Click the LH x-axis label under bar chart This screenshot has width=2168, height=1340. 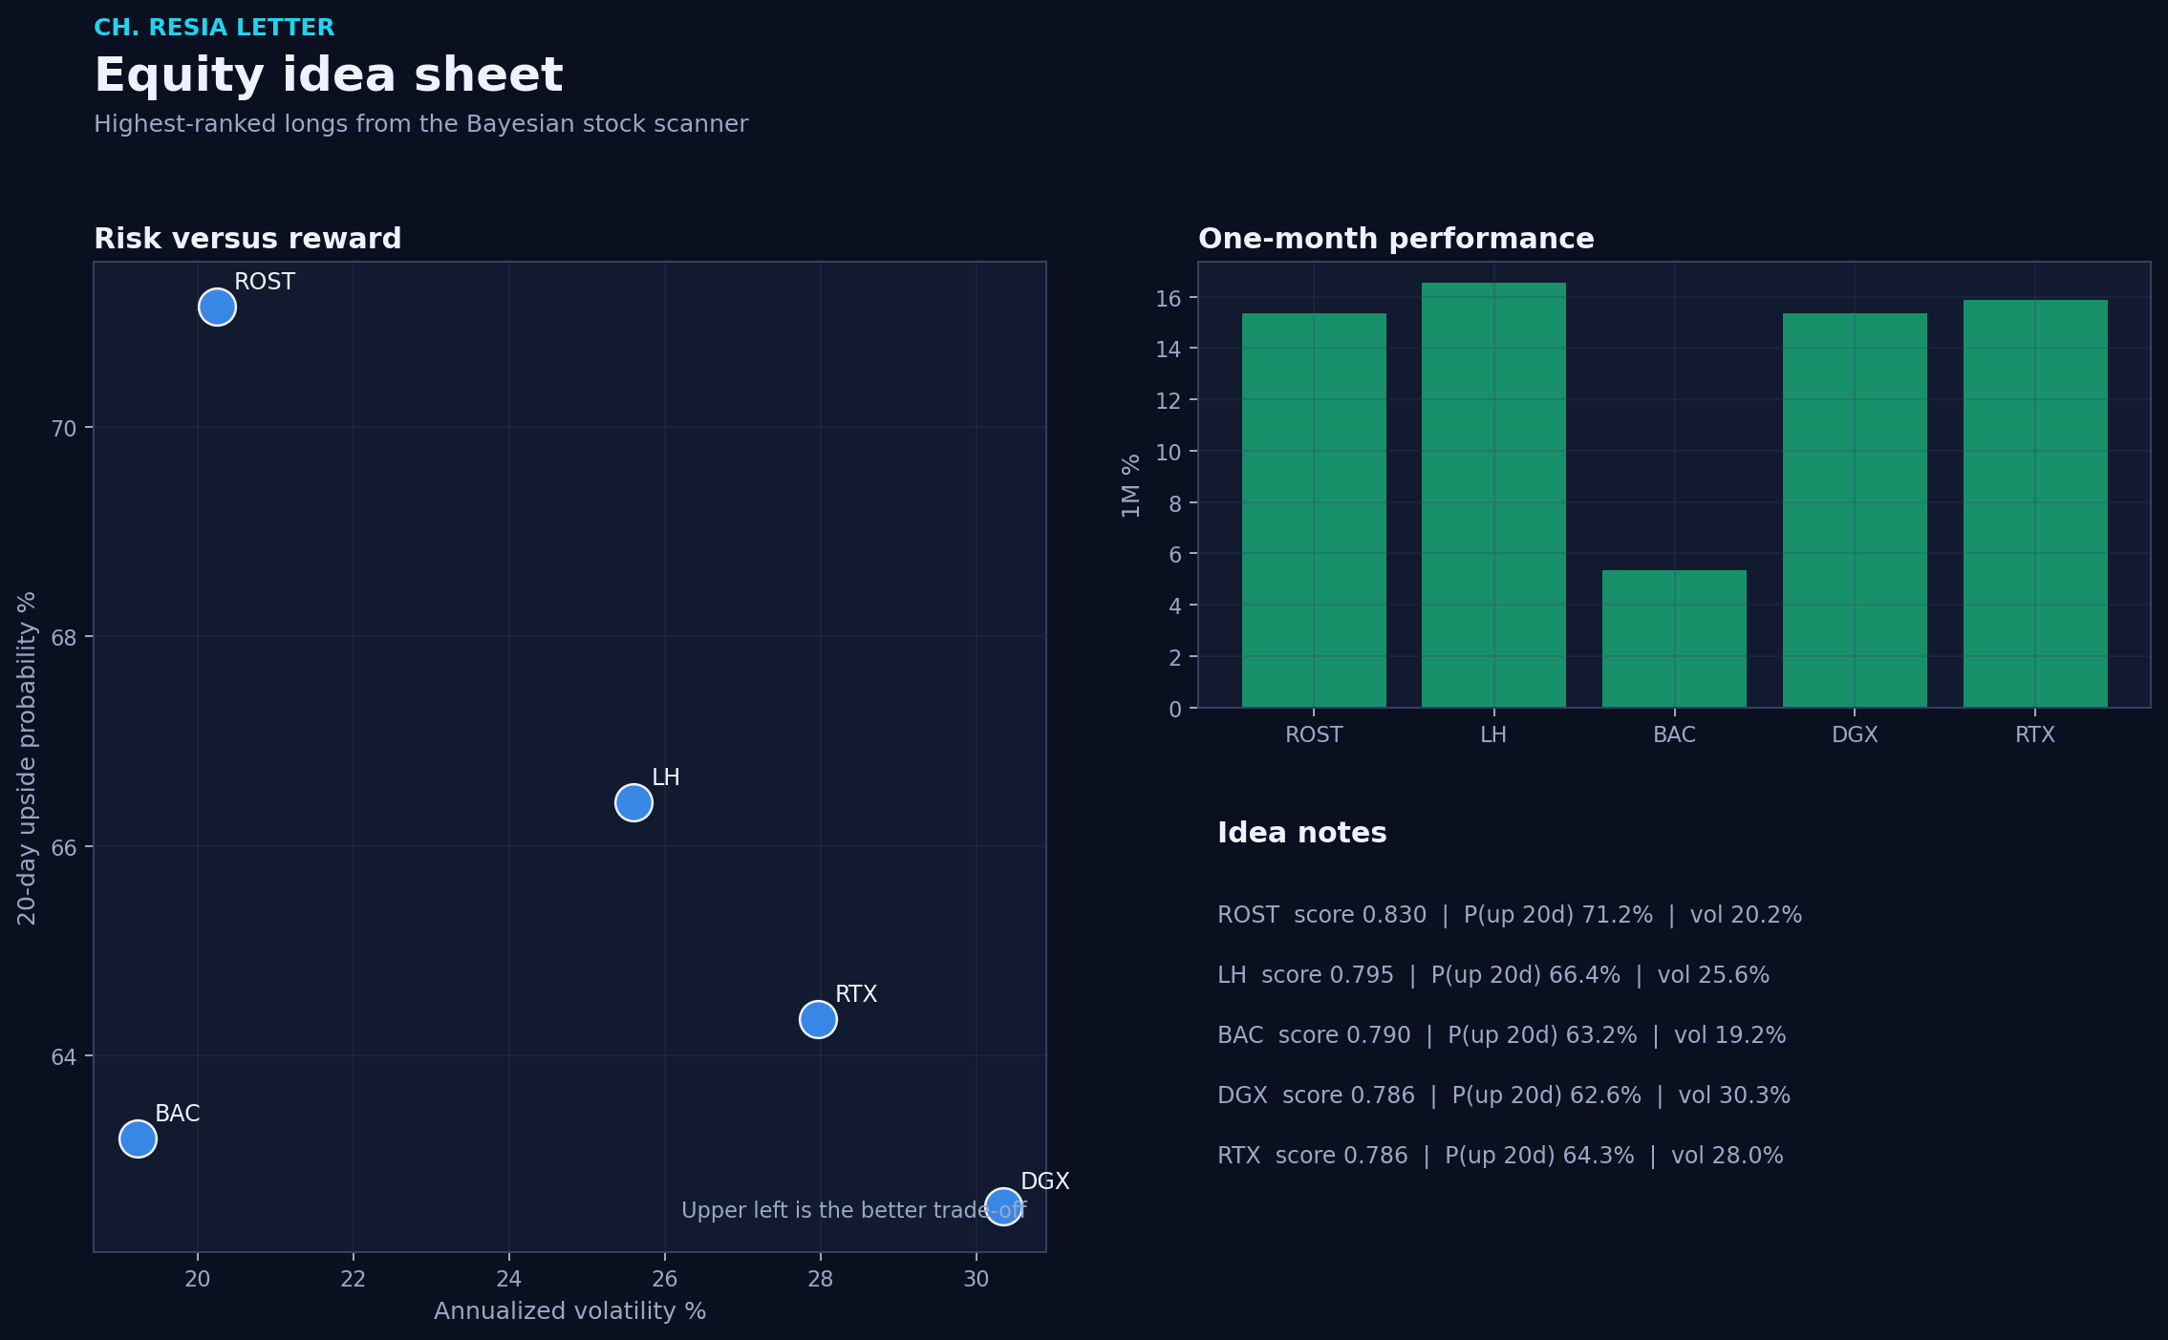[1493, 734]
